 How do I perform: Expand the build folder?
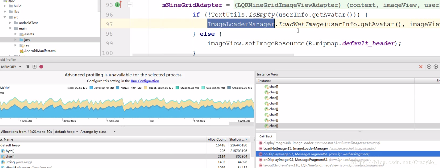[x=5, y=6]
